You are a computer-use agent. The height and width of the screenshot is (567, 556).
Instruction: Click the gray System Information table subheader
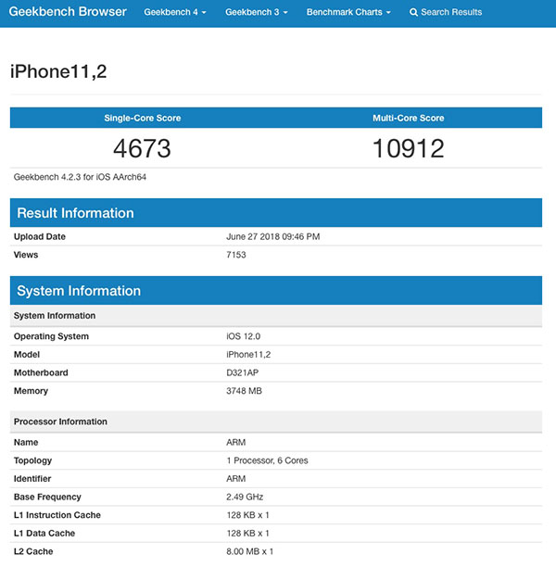click(x=276, y=316)
